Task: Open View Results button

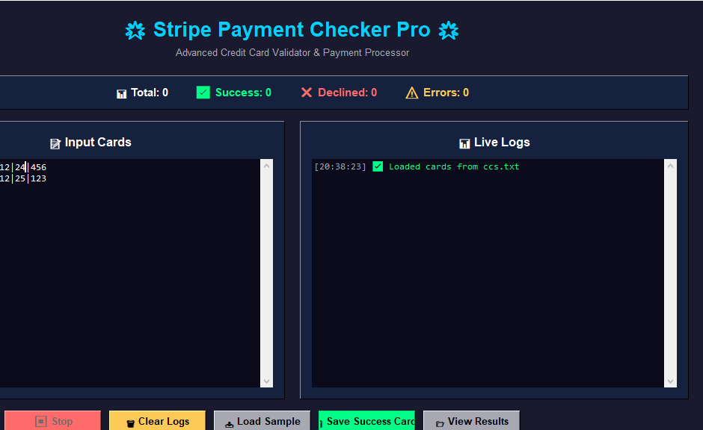Action: 472,421
